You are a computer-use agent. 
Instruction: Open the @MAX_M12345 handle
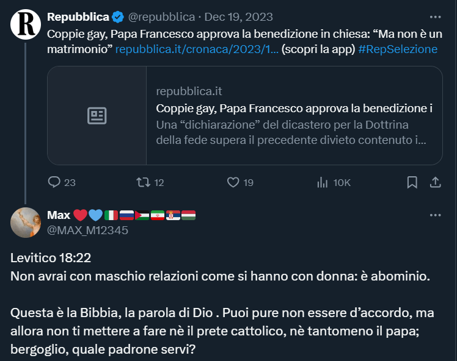pyautogui.click(x=87, y=230)
